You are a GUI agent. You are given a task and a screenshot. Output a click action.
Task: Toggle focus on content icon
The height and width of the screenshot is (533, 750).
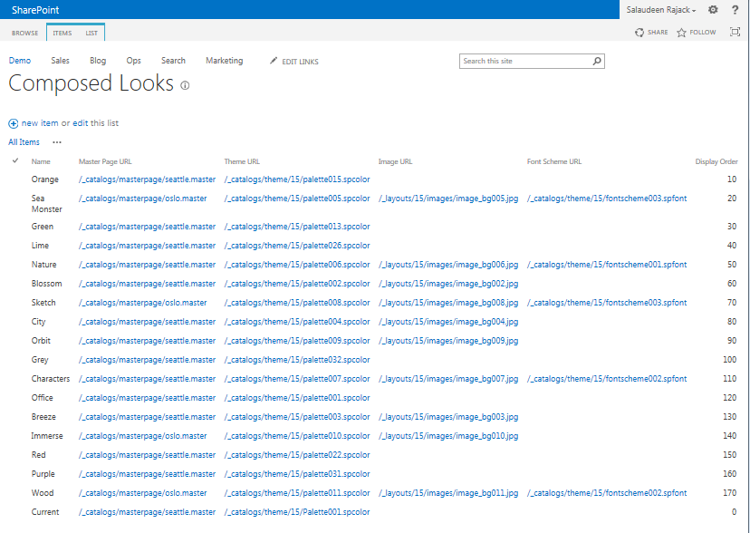pyautogui.click(x=735, y=32)
